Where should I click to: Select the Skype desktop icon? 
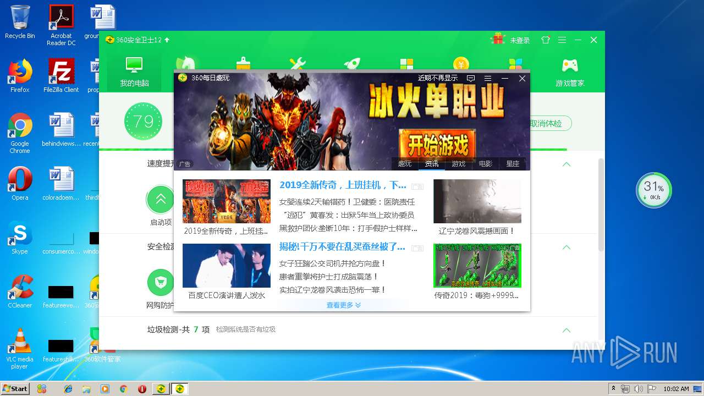[20, 238]
